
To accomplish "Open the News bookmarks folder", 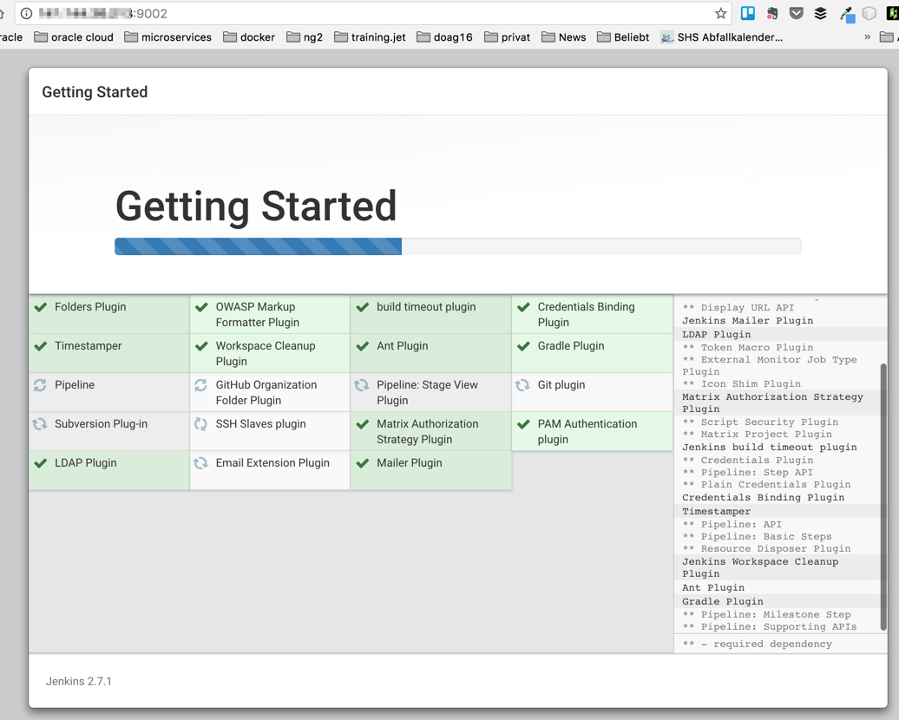I will click(564, 37).
